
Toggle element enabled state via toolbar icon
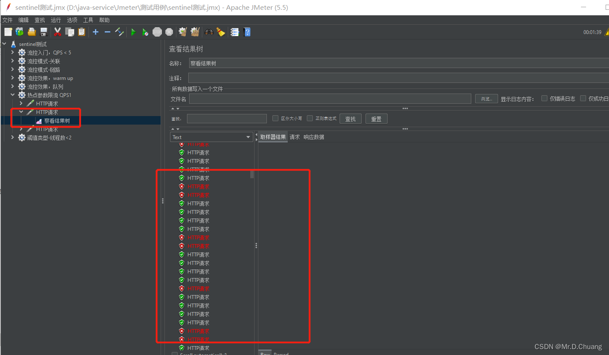[x=119, y=32]
